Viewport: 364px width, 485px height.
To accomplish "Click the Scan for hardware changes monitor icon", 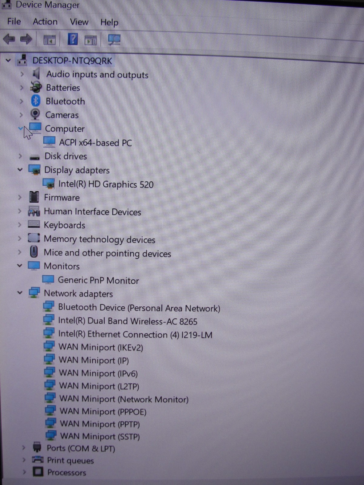I will 114,40.
